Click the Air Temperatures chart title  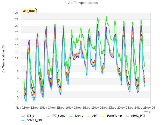tap(83, 3)
